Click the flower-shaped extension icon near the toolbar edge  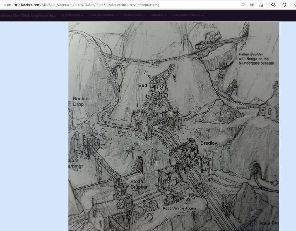[x=284, y=5]
